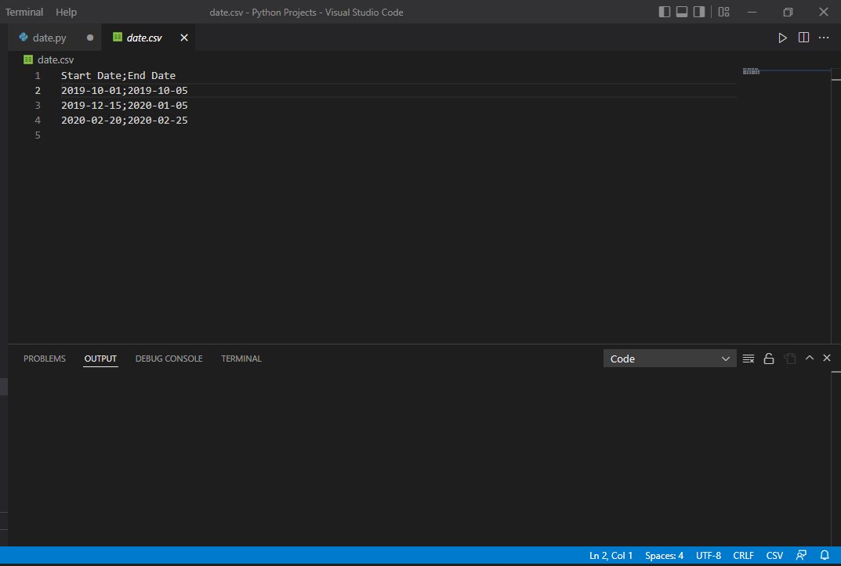Screen dimensions: 841x566
Task: Change the CSV language mode selector
Action: 774,555
